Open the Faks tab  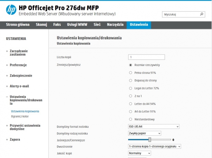(57, 25)
